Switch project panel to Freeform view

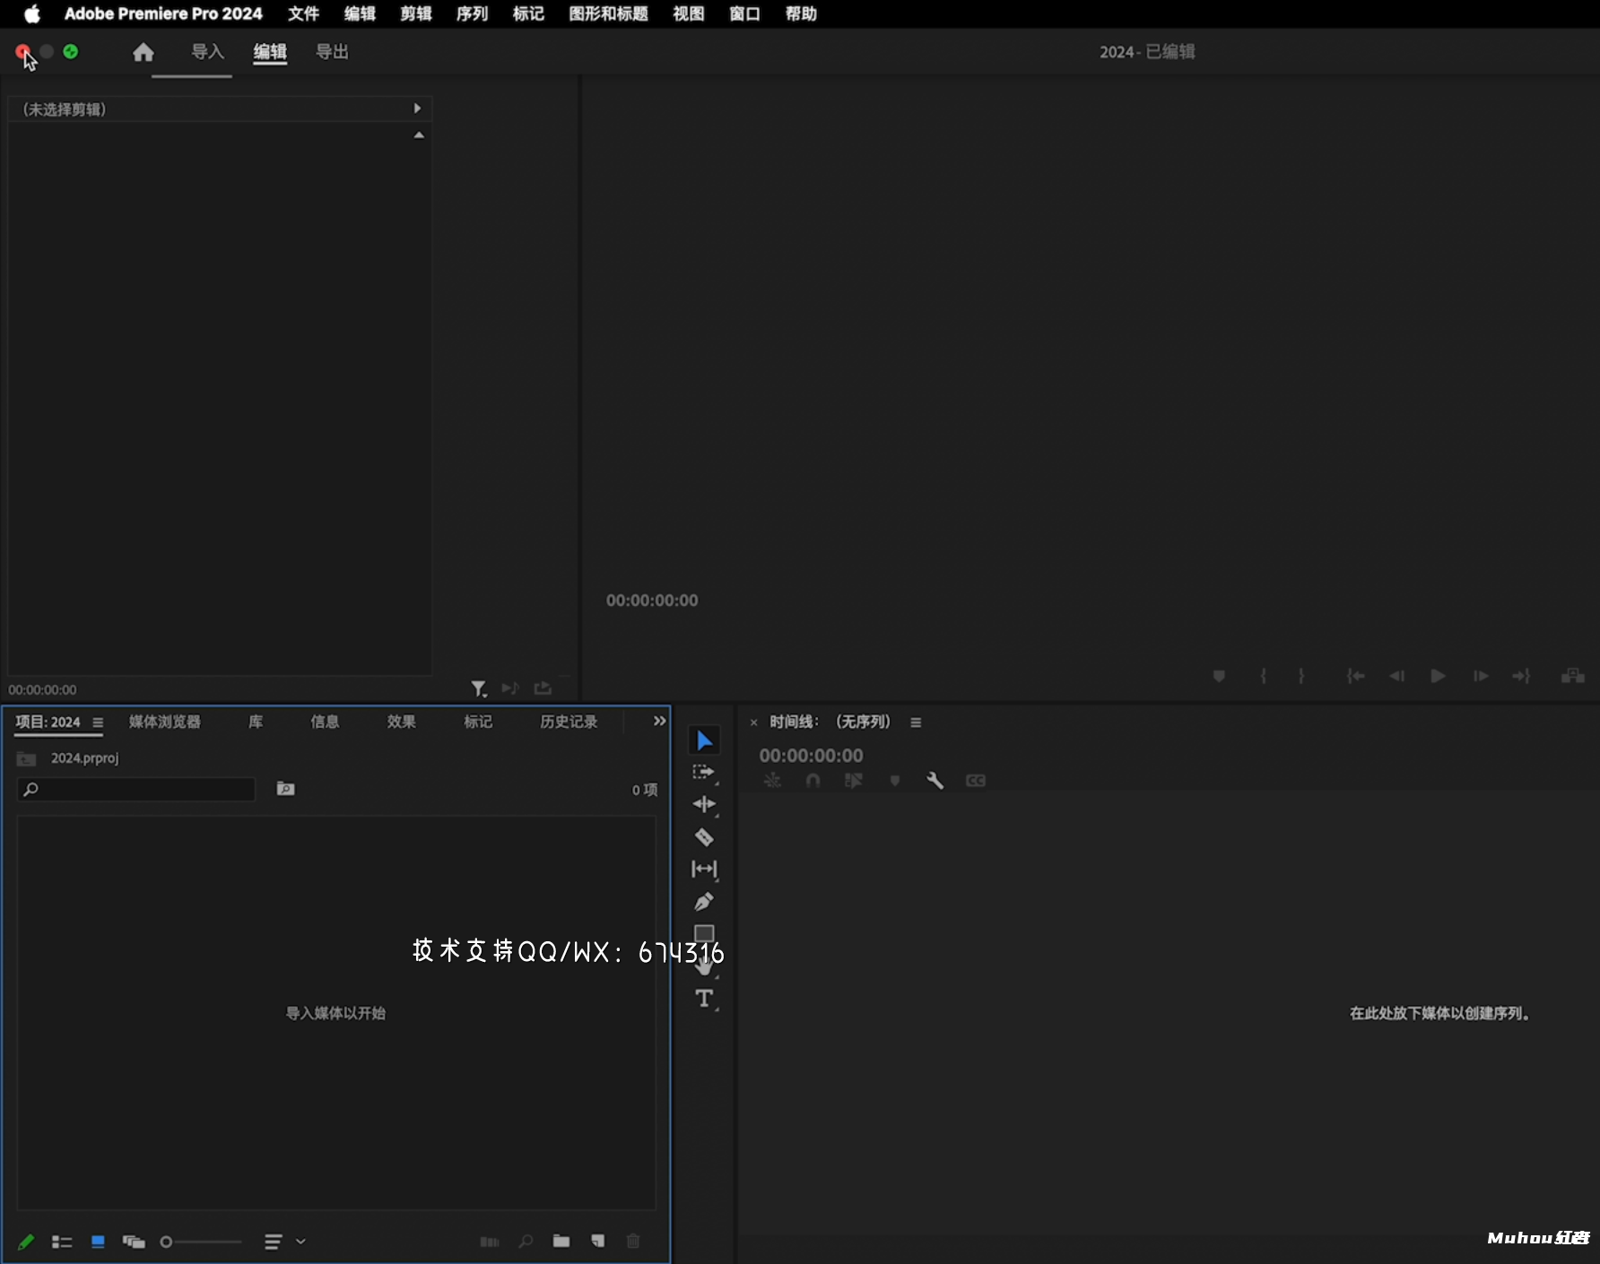coord(134,1242)
